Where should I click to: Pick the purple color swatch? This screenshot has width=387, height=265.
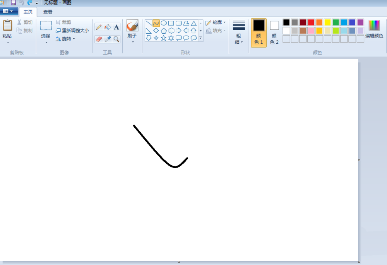pos(360,22)
